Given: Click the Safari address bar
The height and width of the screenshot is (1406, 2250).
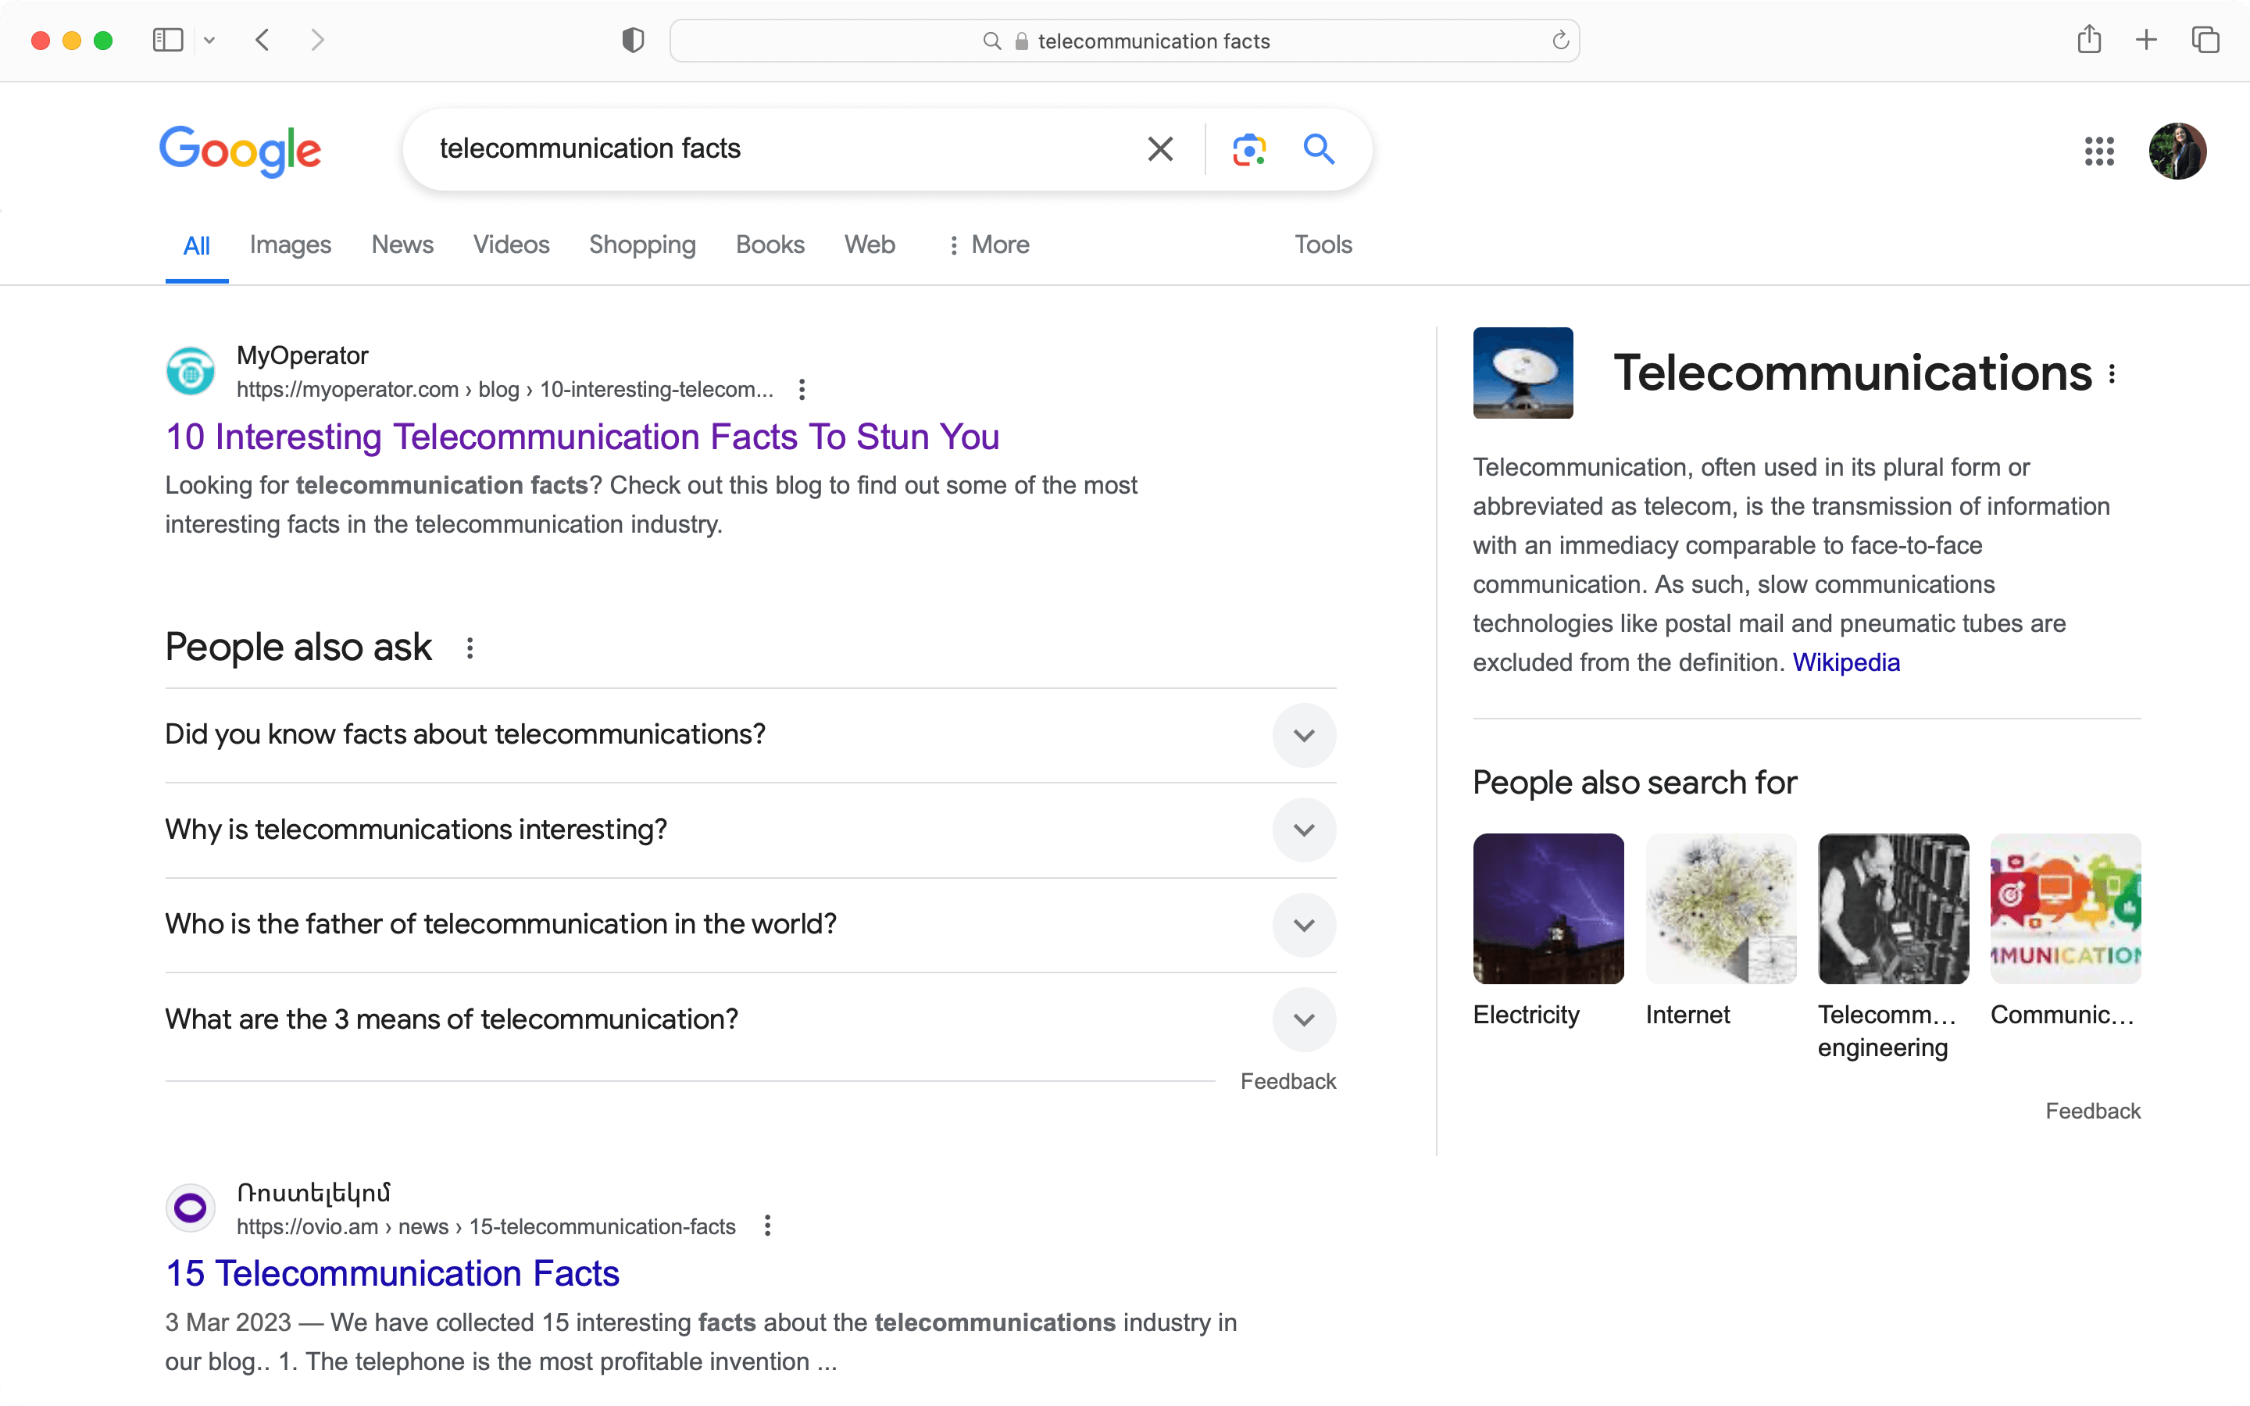Looking at the screenshot, I should 1124,41.
